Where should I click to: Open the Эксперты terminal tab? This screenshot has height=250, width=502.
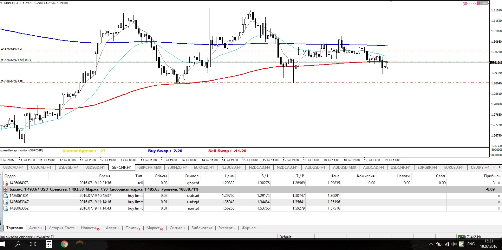(227, 228)
